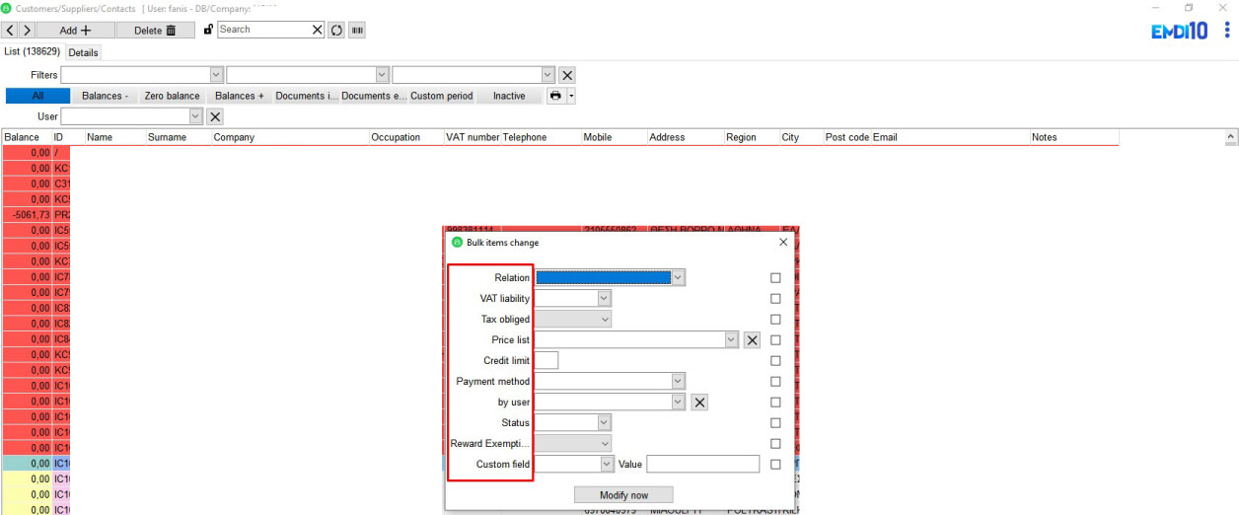
Task: Open the by user dropdown
Action: (x=678, y=403)
